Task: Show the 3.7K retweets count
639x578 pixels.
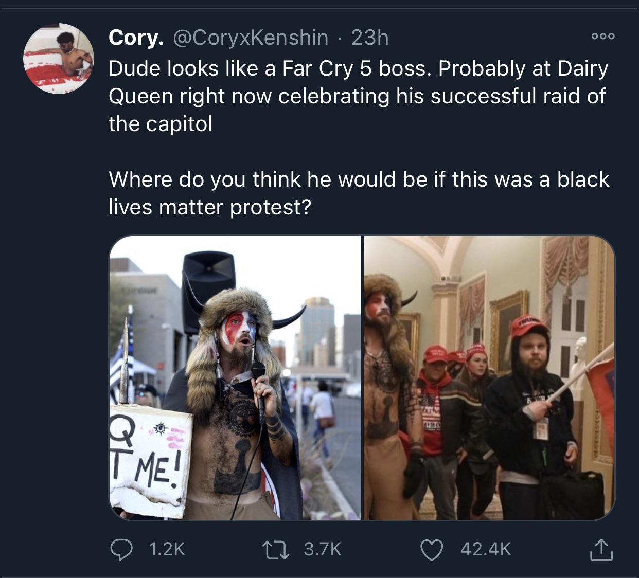Action: (x=323, y=549)
